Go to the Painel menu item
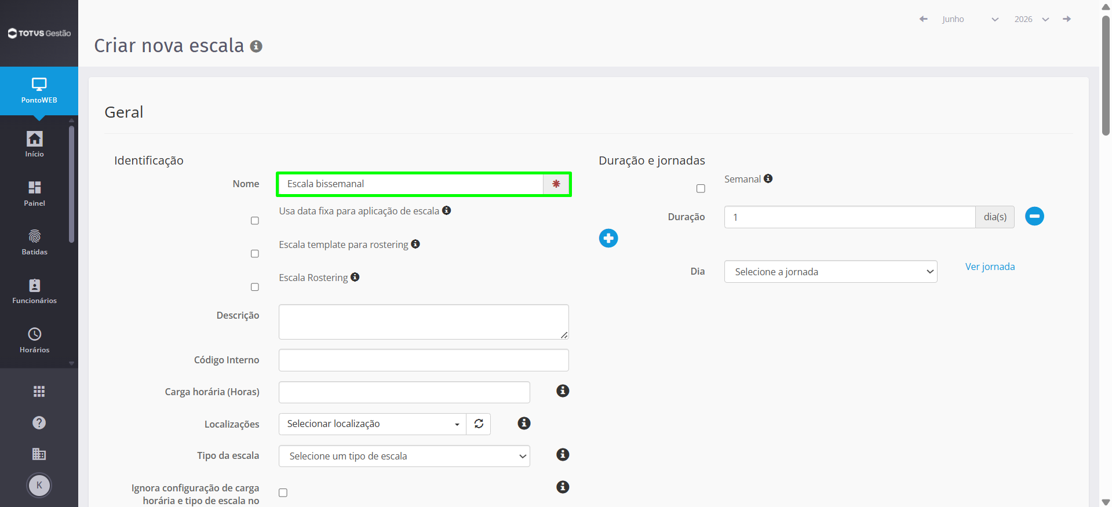Image resolution: width=1112 pixels, height=507 pixels. point(35,194)
